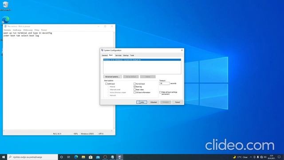
Task: Open Microsoft Edge from the taskbar
Action: tap(76, 157)
